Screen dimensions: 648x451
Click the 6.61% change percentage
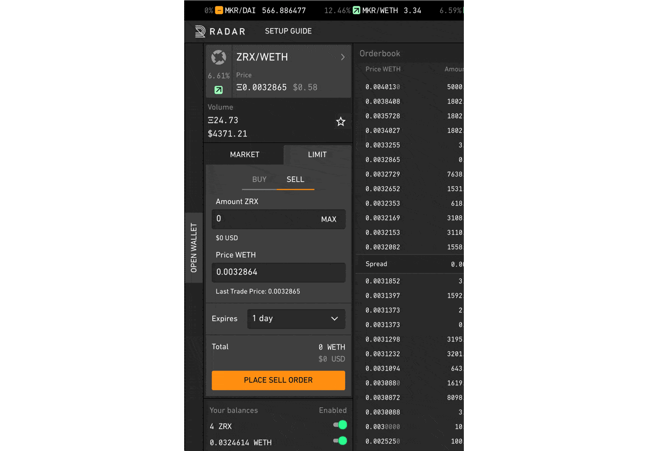point(219,76)
